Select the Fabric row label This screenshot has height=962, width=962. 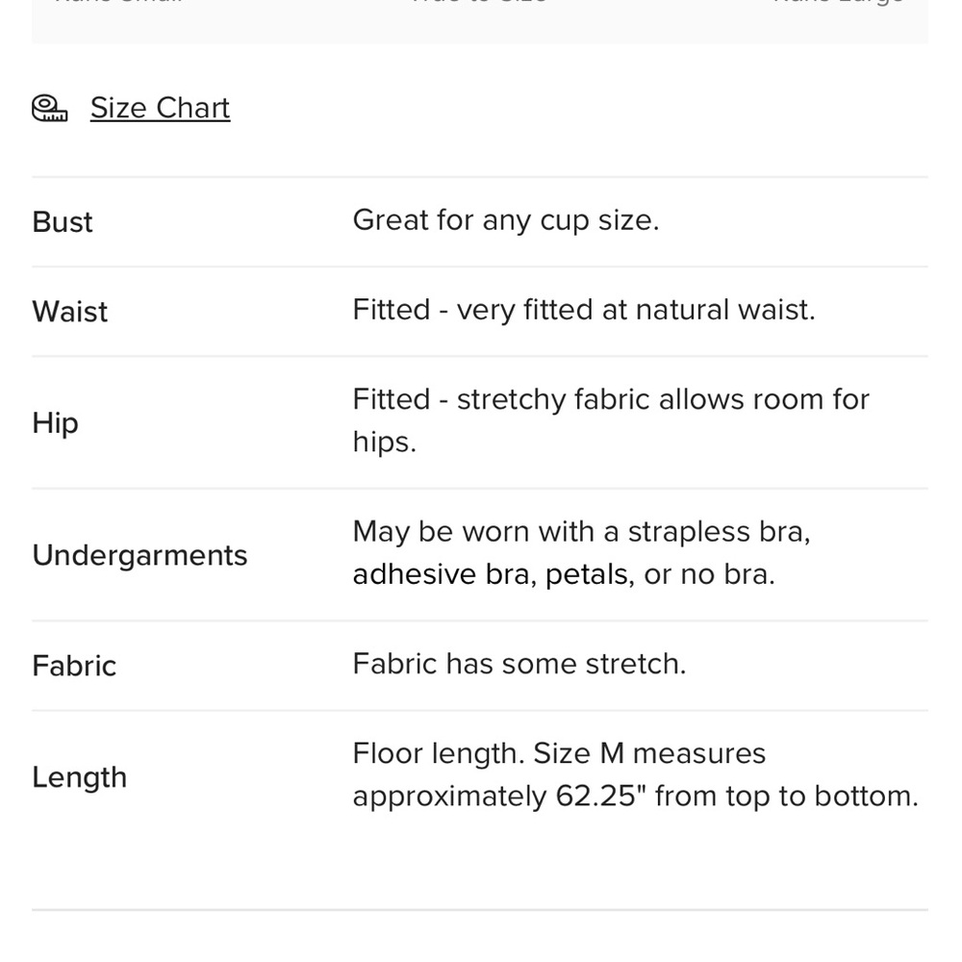[x=74, y=667]
